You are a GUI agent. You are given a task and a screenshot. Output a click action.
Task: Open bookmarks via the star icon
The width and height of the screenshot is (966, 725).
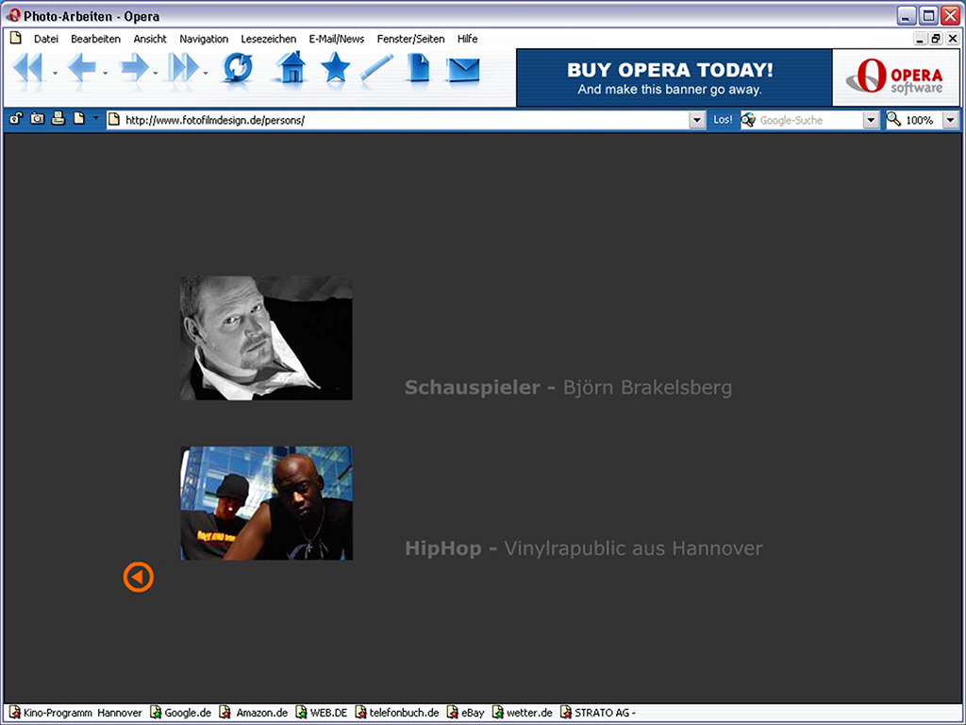click(x=335, y=67)
